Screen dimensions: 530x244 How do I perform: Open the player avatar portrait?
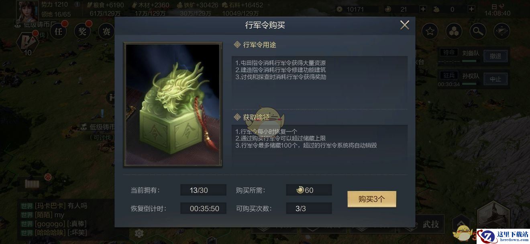coord(26,10)
